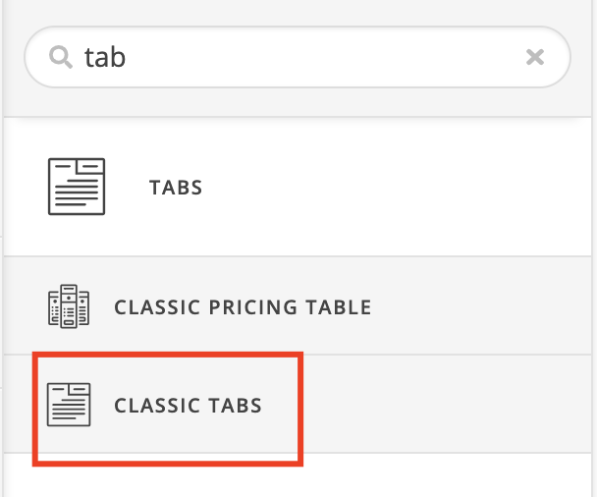Click blank area right of CLASSIC PRICING TABLE
The width and height of the screenshot is (597, 497).
pos(480,306)
